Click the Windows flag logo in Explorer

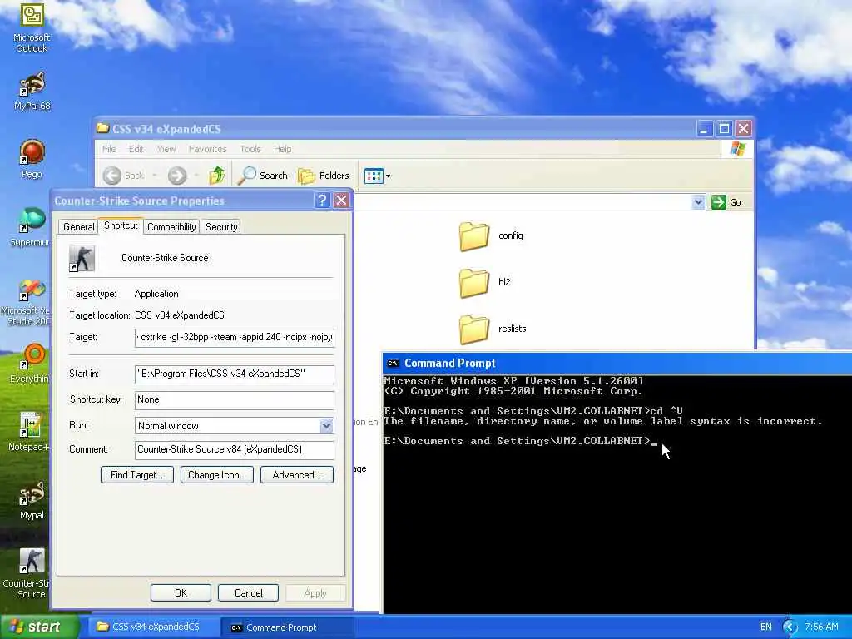737,148
